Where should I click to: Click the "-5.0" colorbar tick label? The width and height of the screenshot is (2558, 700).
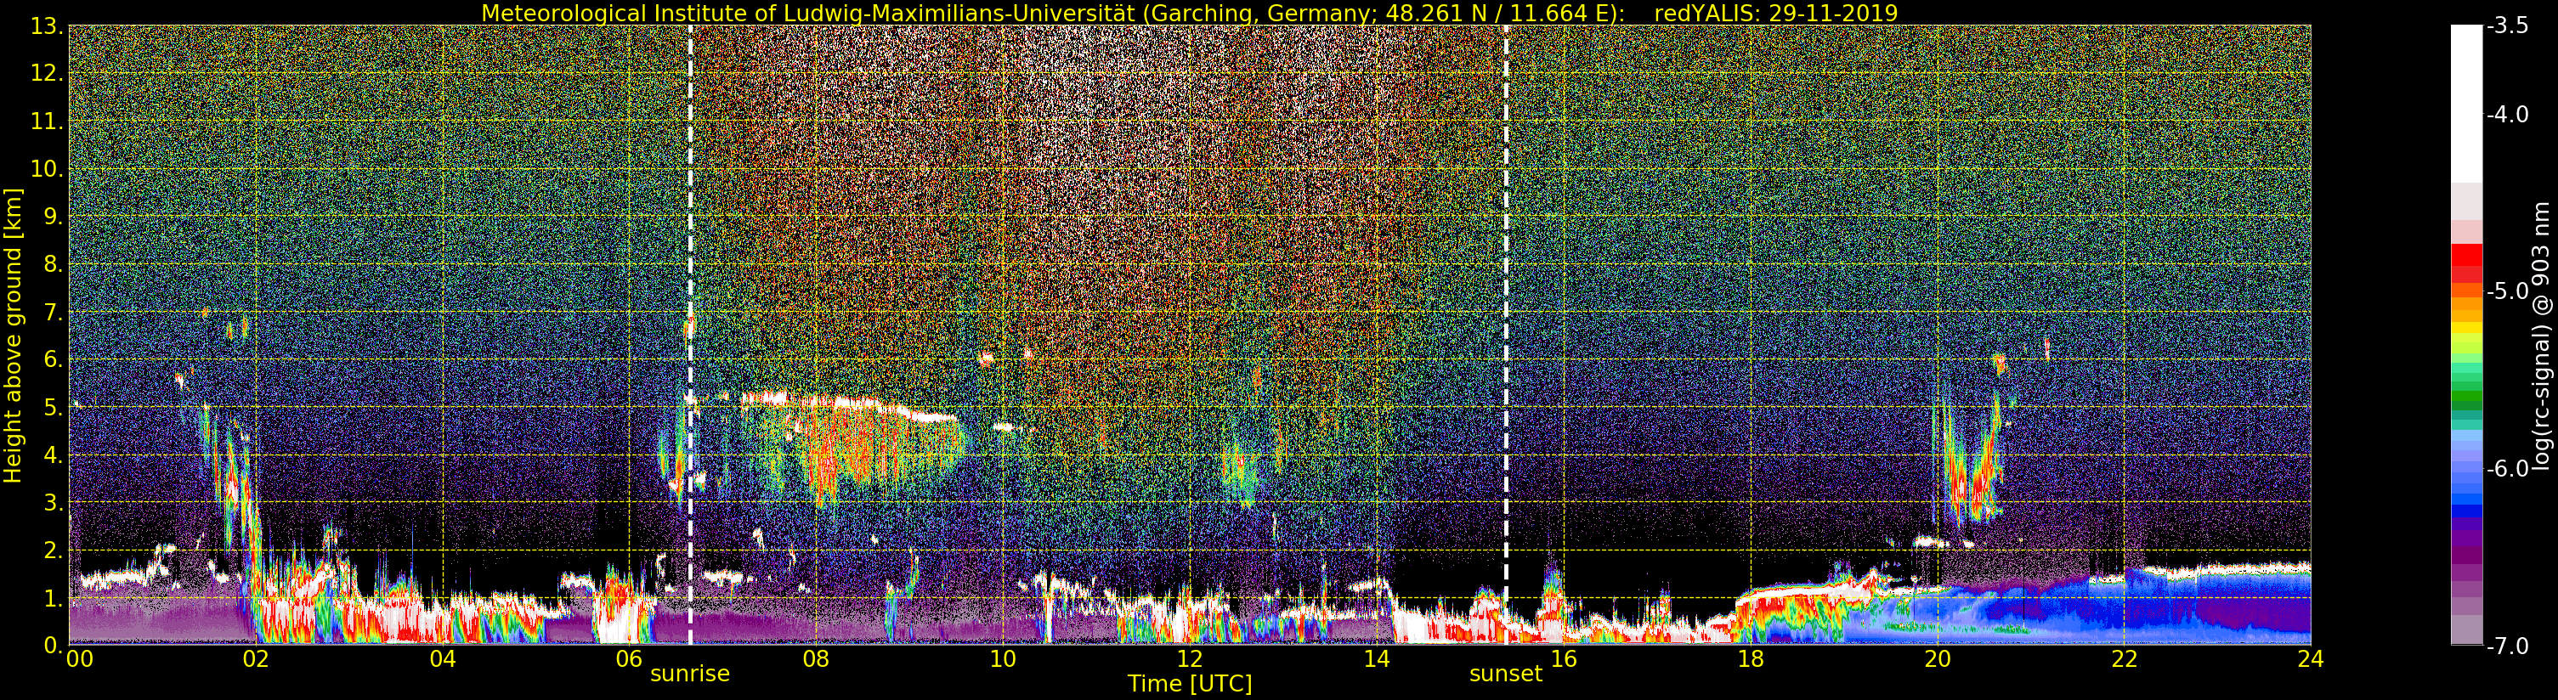(2506, 292)
